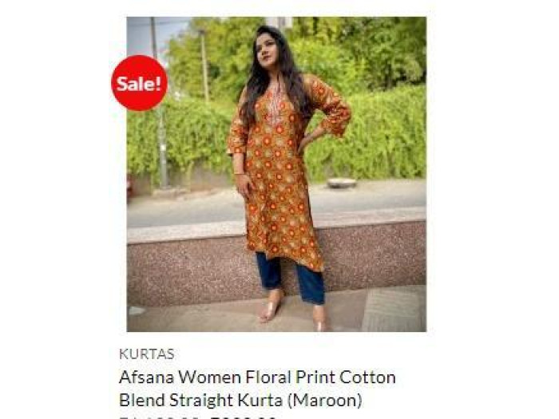The image size is (559, 419).
Task: Open the Afsana Women Floral Print Cotton title
Action: pyautogui.click(x=257, y=377)
